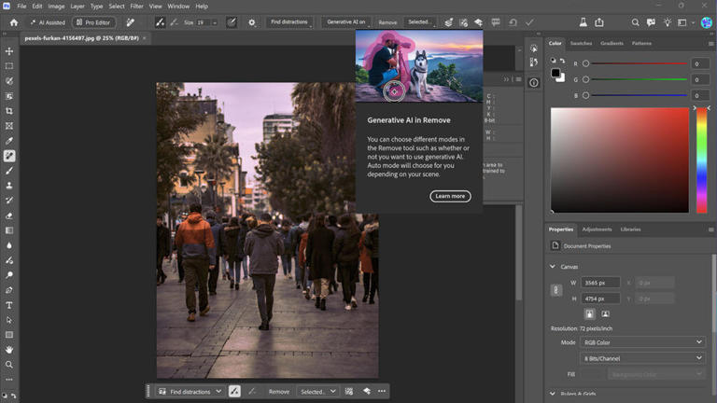Image resolution: width=717 pixels, height=403 pixels.
Task: Select the Eraser tool
Action: (x=9, y=215)
